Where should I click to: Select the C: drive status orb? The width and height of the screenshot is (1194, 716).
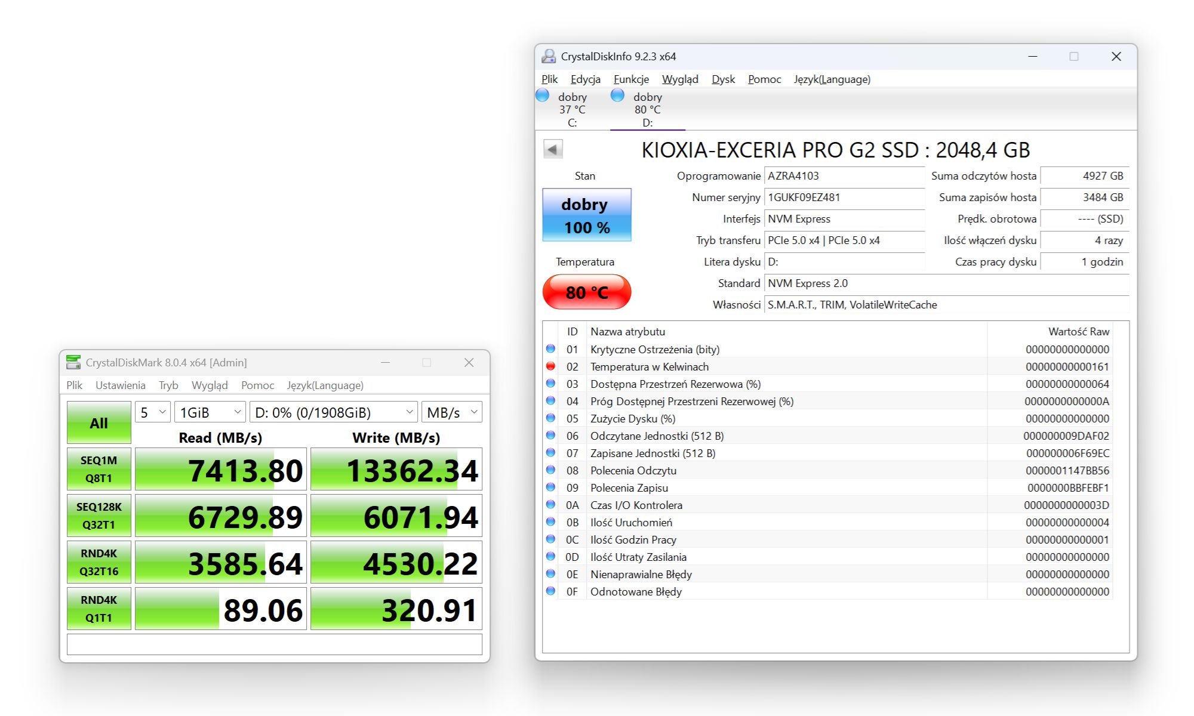click(x=542, y=95)
